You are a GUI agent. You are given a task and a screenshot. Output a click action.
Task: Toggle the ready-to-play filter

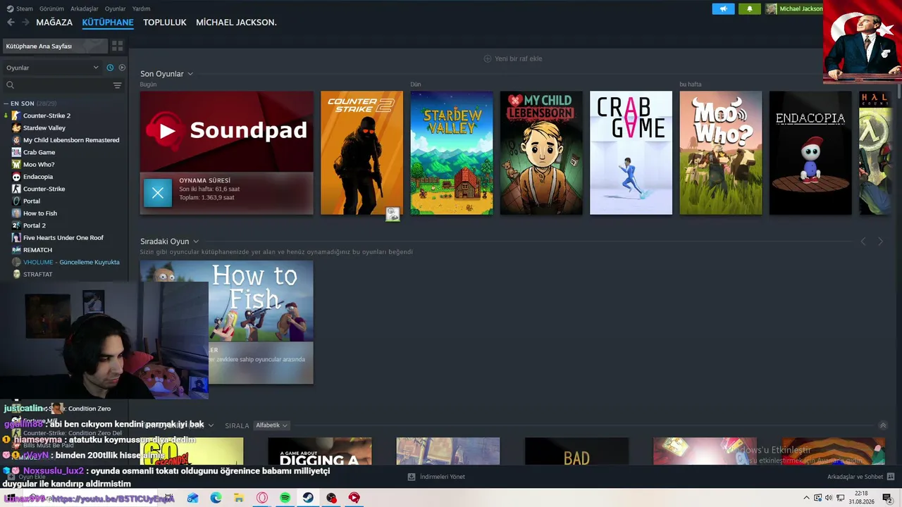point(122,68)
